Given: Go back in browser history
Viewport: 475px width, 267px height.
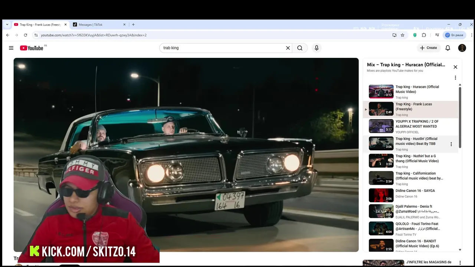Looking at the screenshot, I should pyautogui.click(x=8, y=35).
